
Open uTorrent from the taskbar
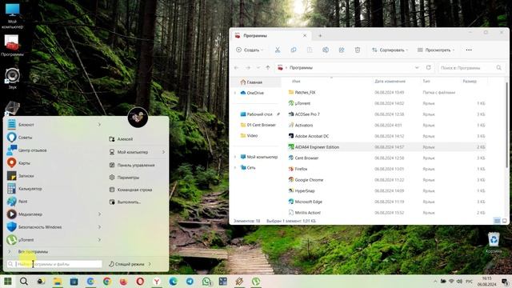click(256, 281)
